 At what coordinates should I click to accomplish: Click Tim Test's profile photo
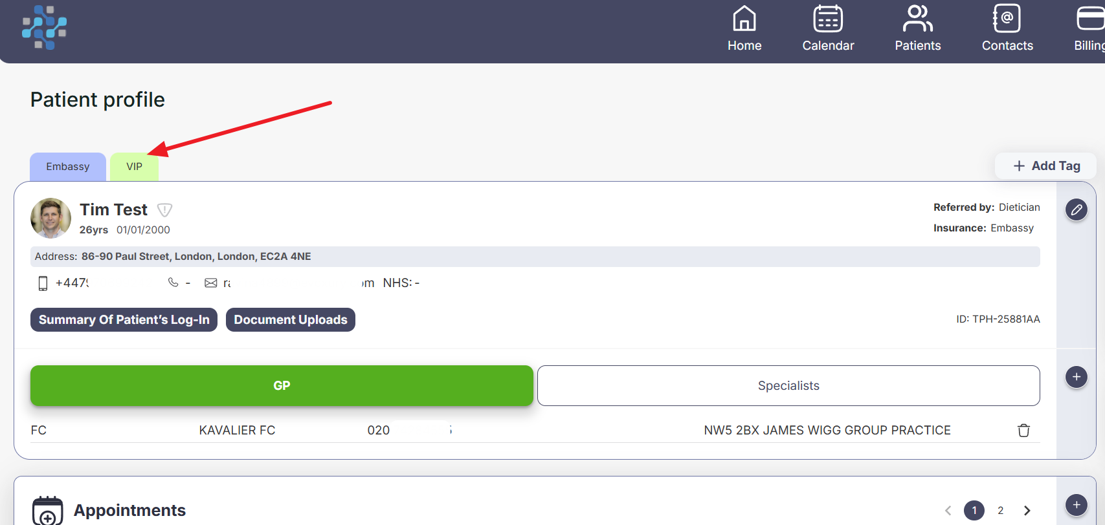(x=50, y=218)
